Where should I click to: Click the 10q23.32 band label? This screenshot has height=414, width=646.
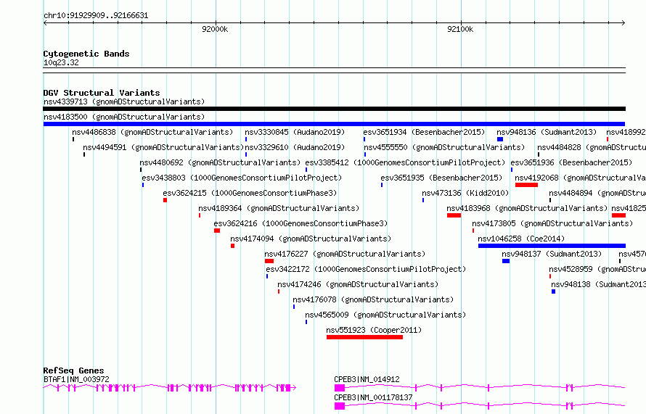pyautogui.click(x=61, y=62)
